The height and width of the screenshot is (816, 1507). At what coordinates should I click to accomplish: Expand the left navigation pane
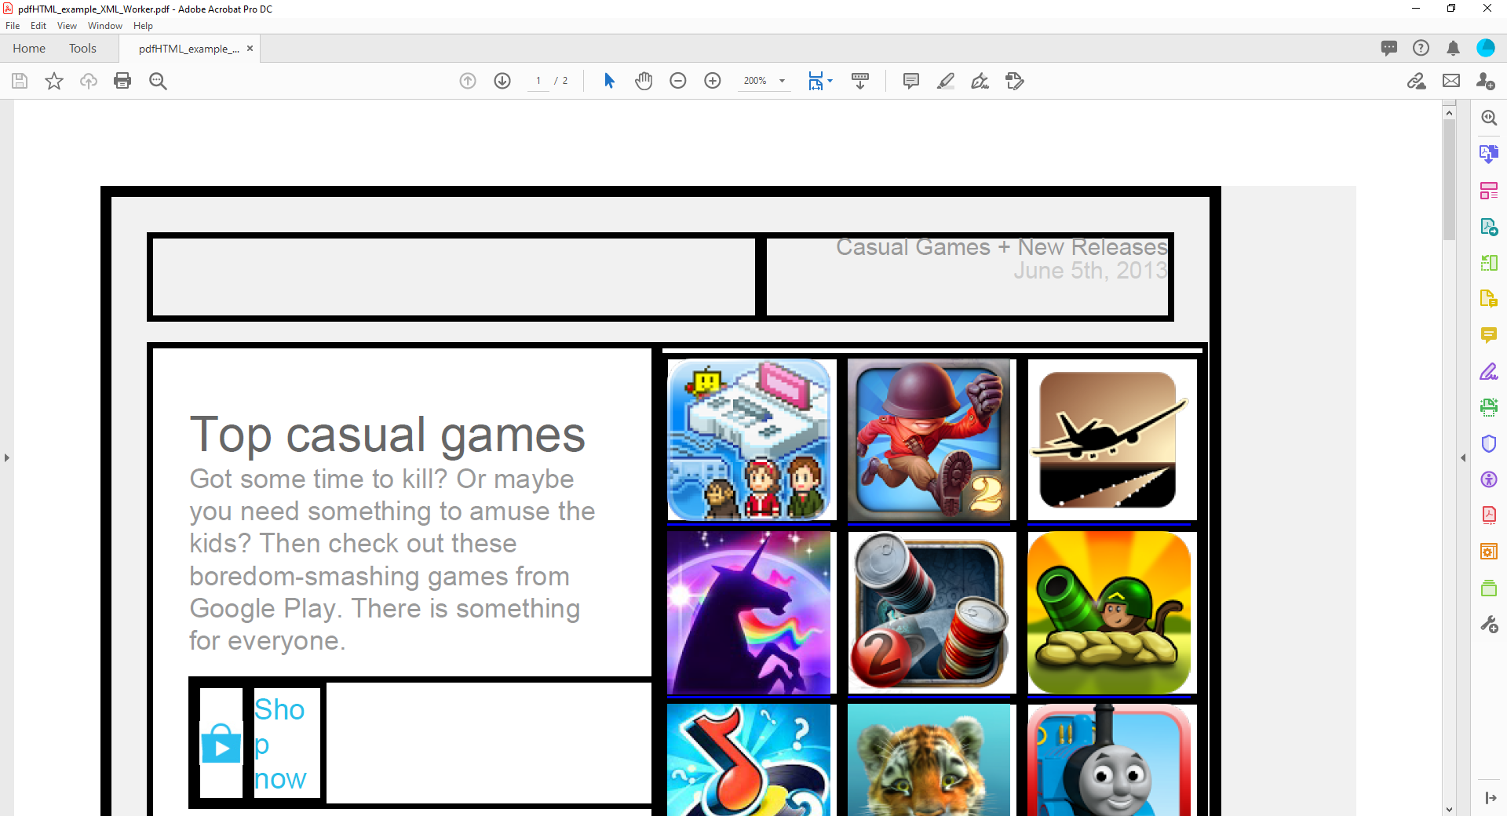coord(7,457)
